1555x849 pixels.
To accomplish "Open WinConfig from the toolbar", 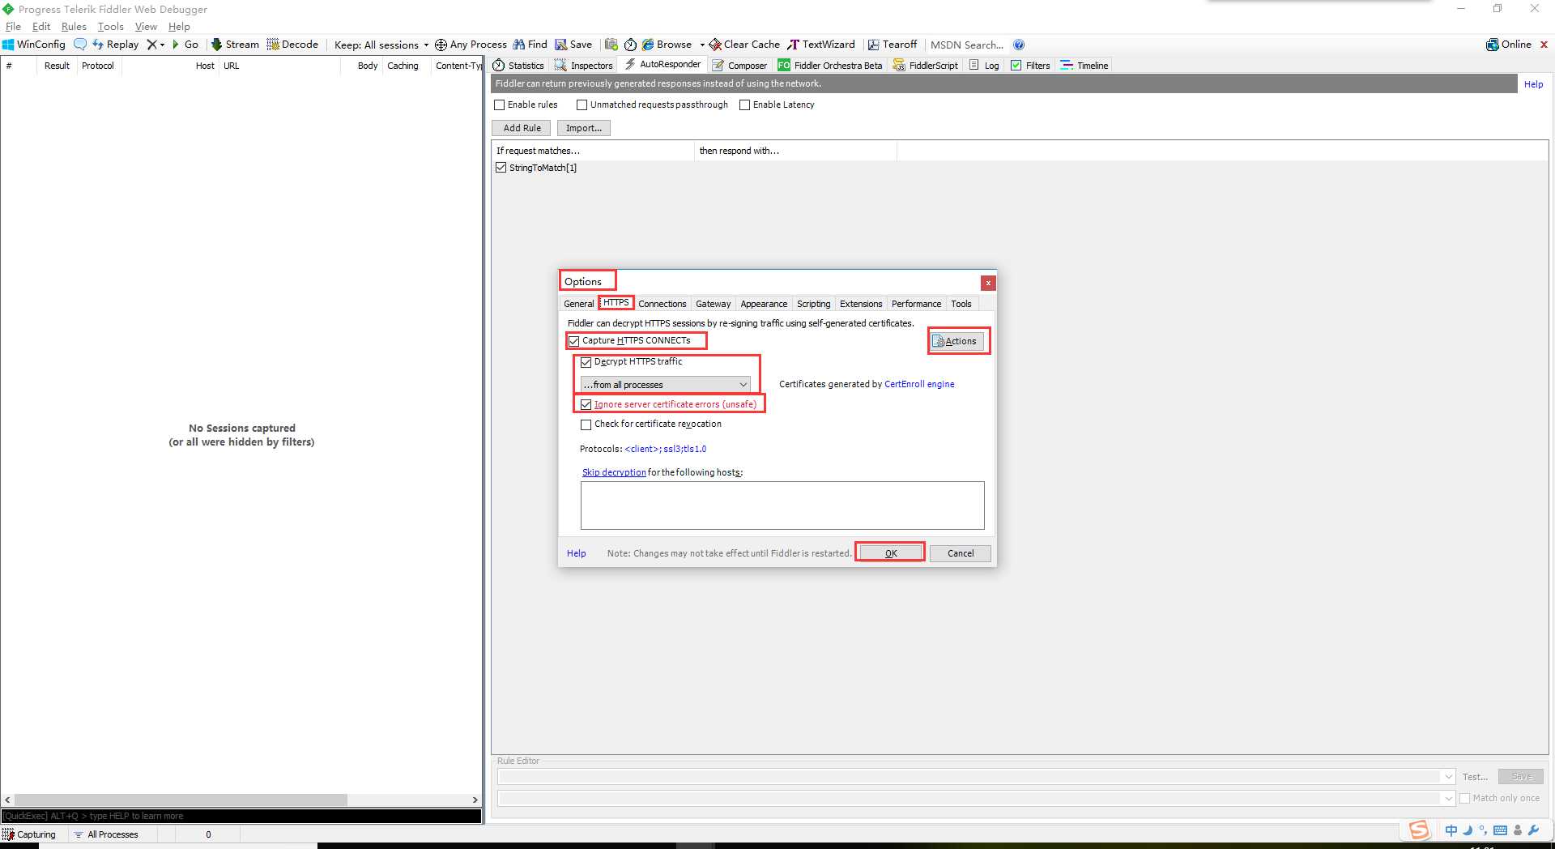I will pos(34,45).
